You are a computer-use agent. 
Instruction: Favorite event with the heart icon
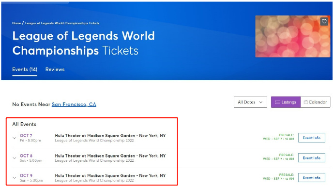point(324,21)
